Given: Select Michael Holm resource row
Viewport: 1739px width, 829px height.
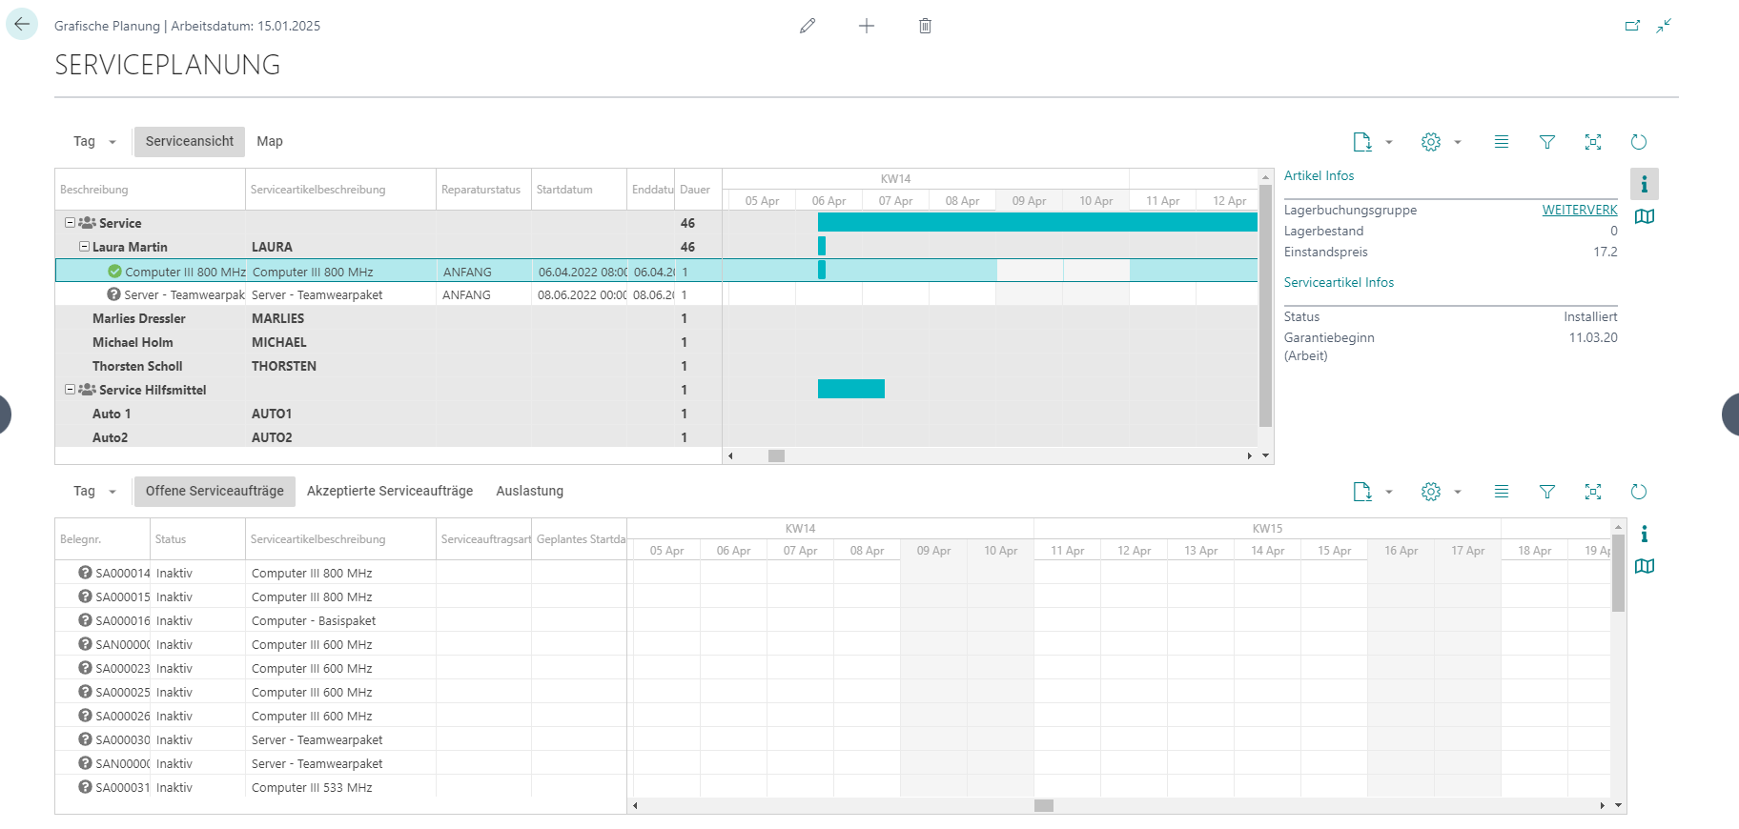Looking at the screenshot, I should [x=389, y=342].
